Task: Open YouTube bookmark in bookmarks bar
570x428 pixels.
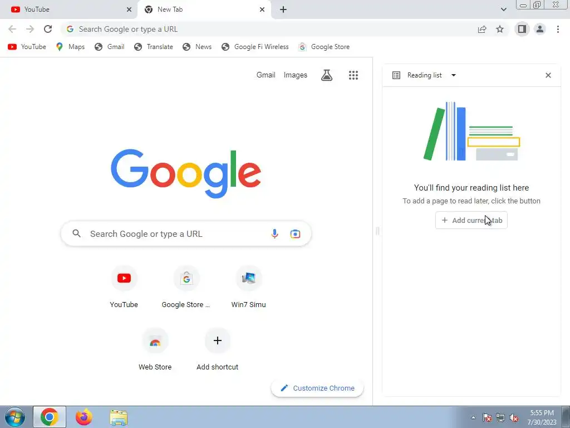Action: click(x=27, y=47)
